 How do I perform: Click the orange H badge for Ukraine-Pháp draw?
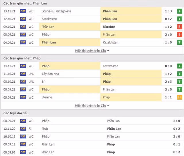click(179, 97)
